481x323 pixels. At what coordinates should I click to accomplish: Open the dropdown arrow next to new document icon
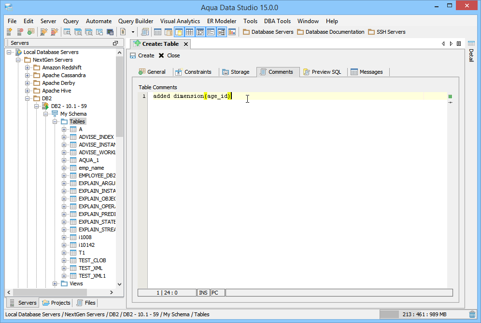(133, 32)
